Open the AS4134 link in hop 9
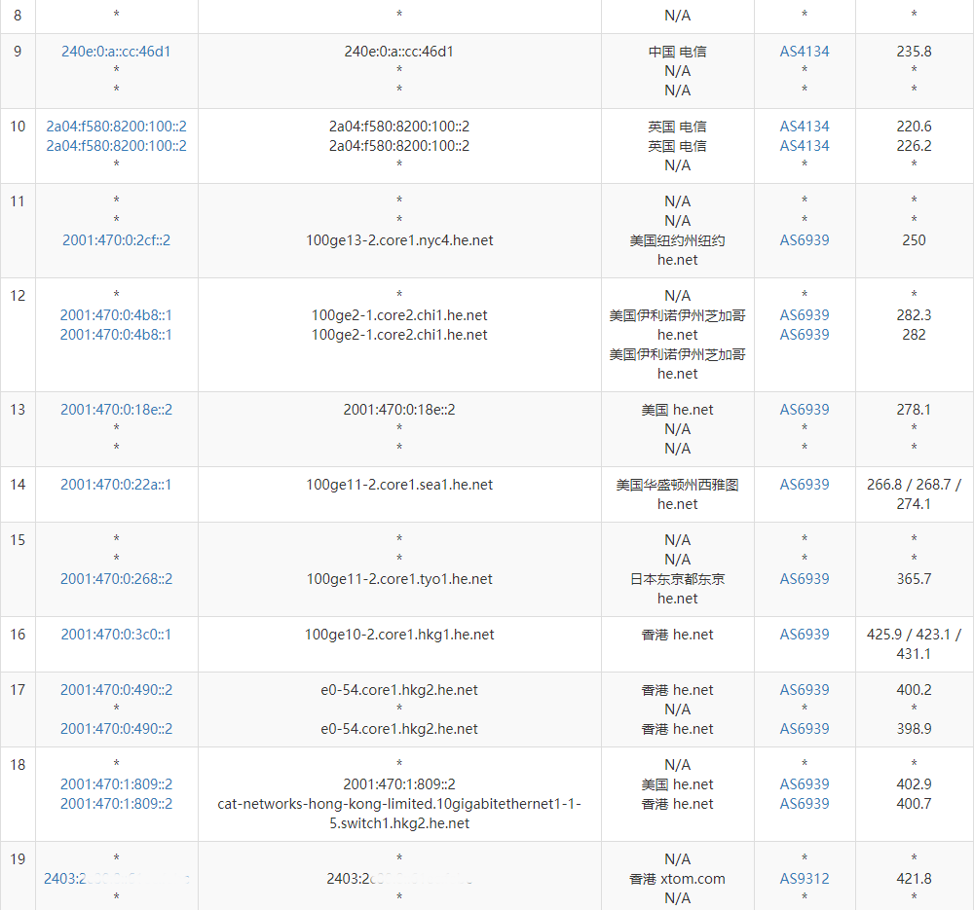This screenshot has width=974, height=910. 805,52
